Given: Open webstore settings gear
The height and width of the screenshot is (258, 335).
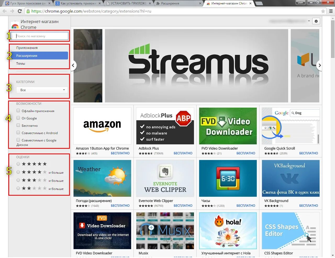Looking at the screenshot, I should (x=316, y=21).
